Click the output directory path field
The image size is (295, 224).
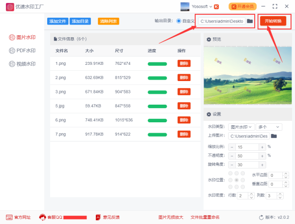(x=221, y=21)
